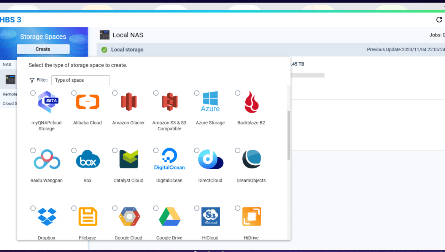The width and height of the screenshot is (445, 252).
Task: Click the Storage Spaces panel title
Action: click(43, 36)
